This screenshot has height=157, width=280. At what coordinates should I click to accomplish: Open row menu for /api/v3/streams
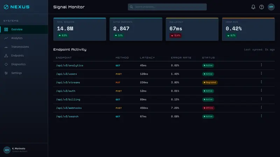tap(261, 82)
